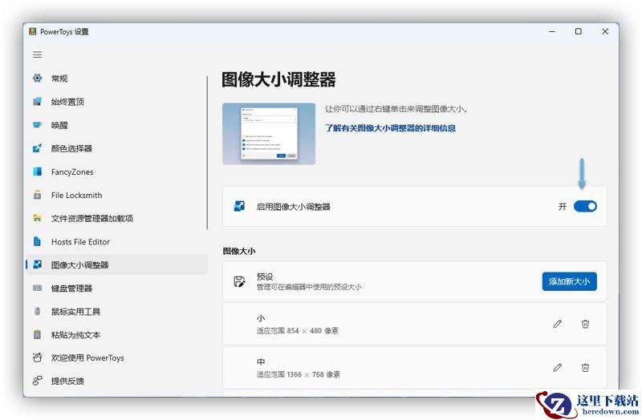Click the 小 preset row text

click(261, 317)
